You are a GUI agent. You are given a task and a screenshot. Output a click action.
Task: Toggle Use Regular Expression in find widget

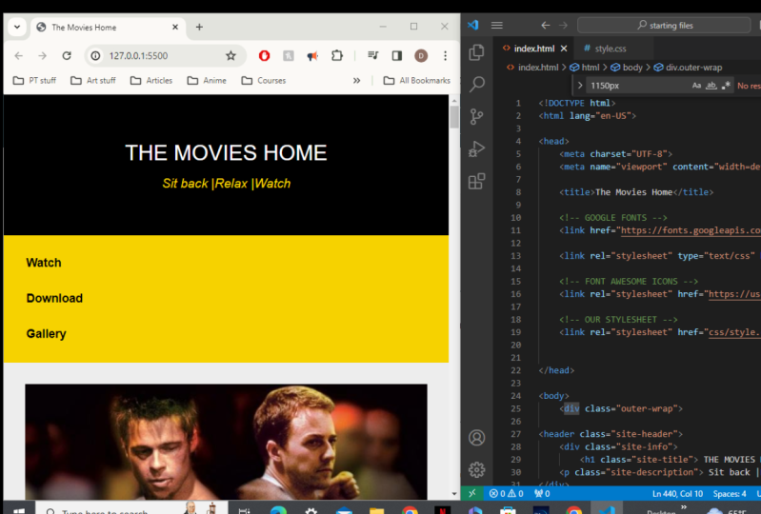coord(726,86)
